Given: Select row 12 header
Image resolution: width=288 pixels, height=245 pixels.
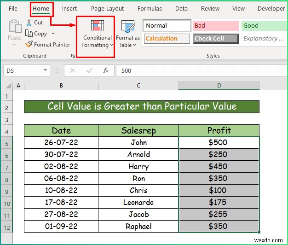Looking at the screenshot, I should (7, 227).
